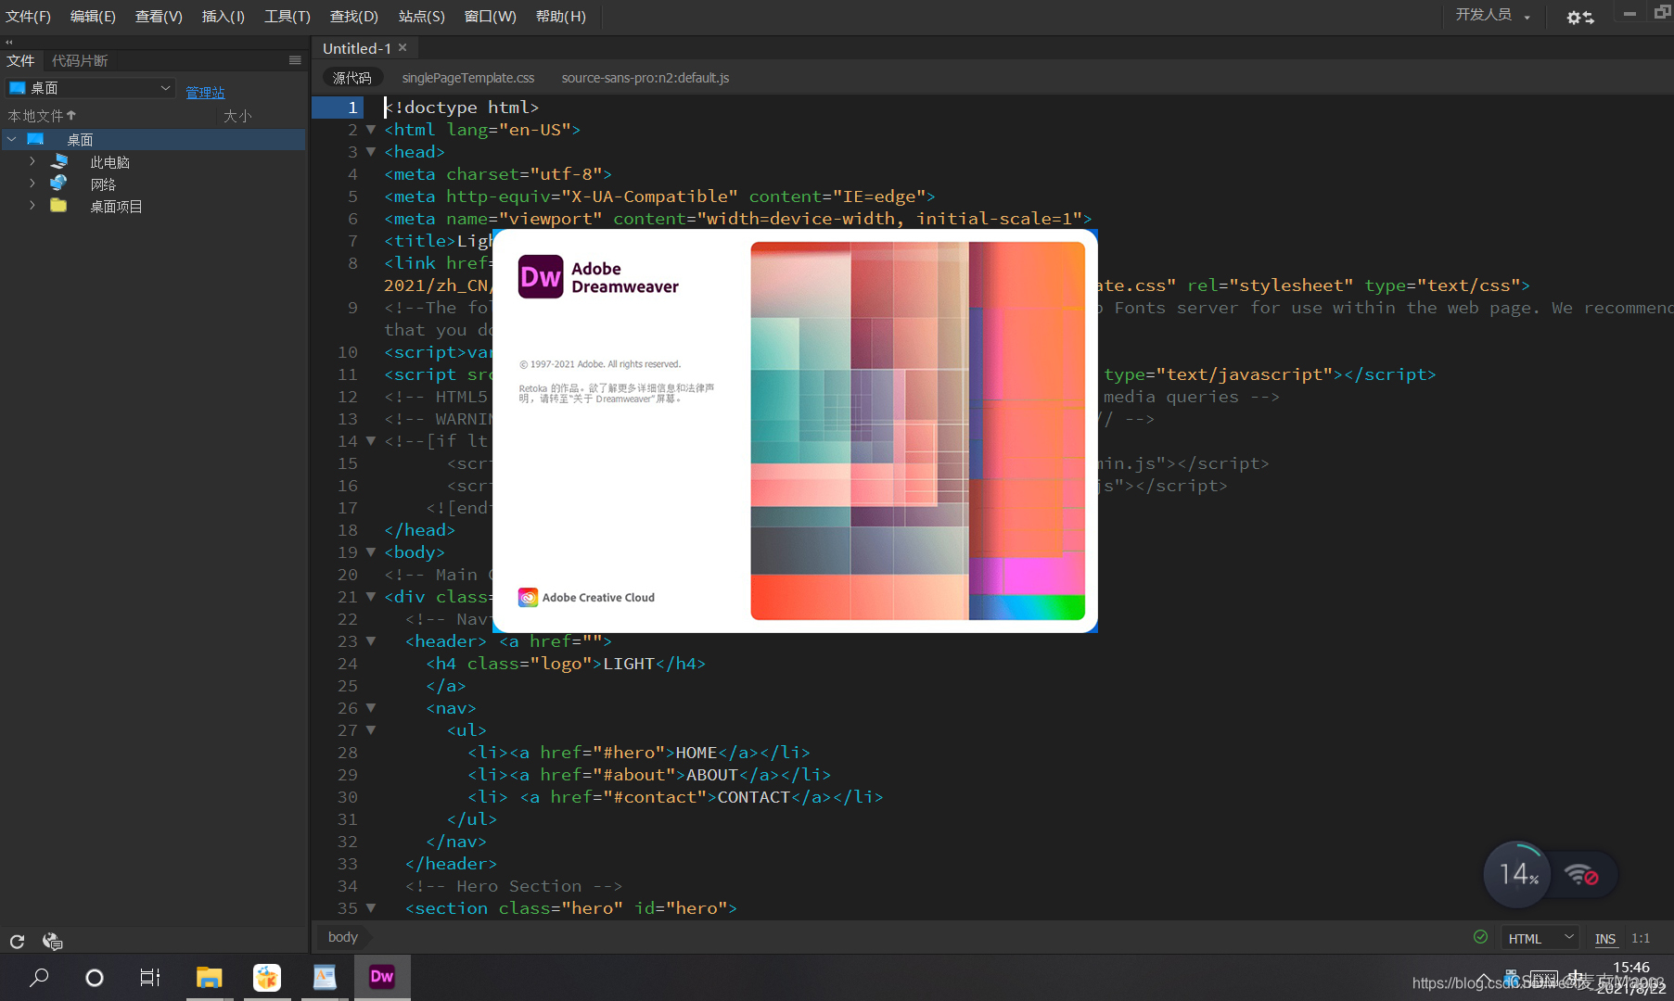Open the 编辑(E) menu
The height and width of the screenshot is (1001, 1674).
pos(93,17)
